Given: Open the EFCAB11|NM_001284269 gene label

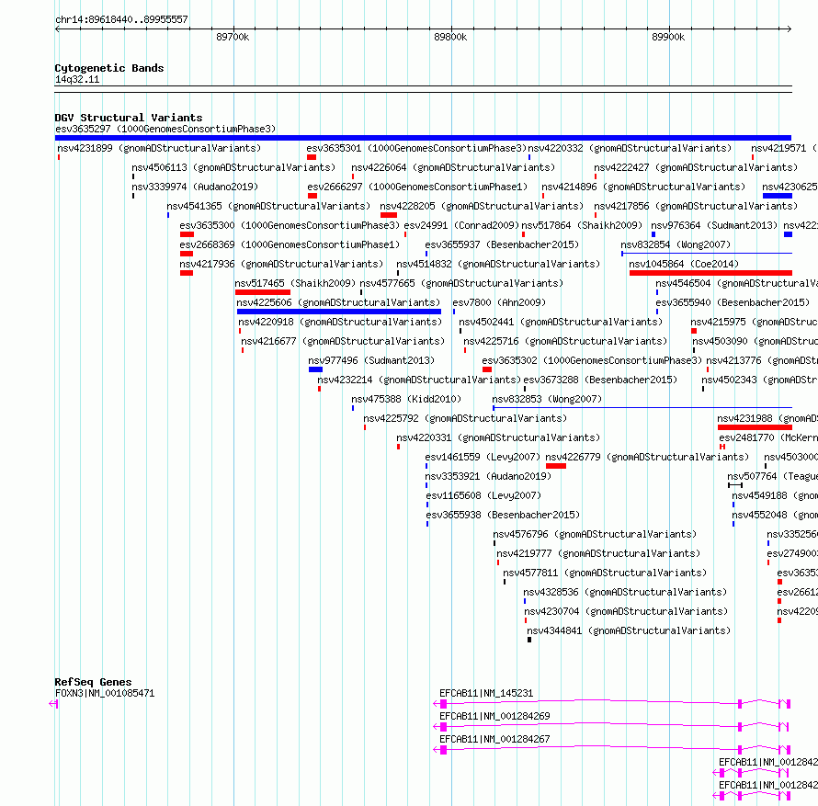Looking at the screenshot, I should pos(494,716).
